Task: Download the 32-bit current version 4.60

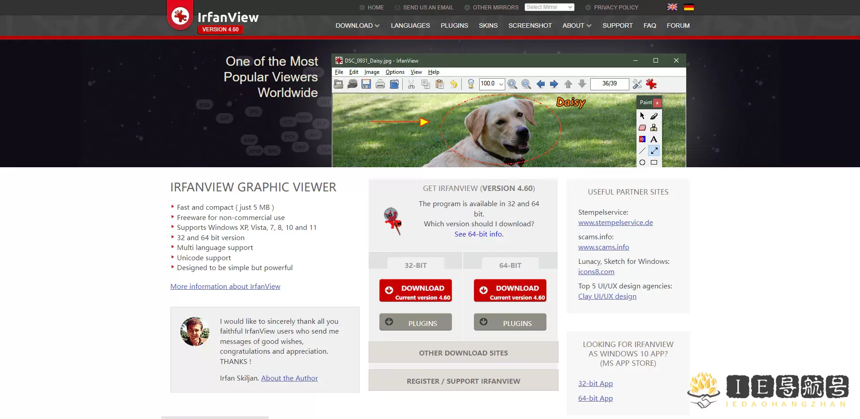Action: coord(415,290)
